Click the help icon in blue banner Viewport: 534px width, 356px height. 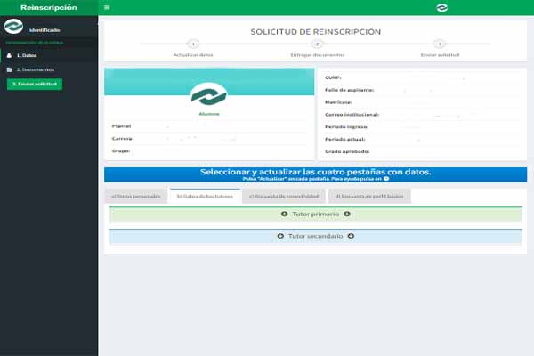point(386,179)
